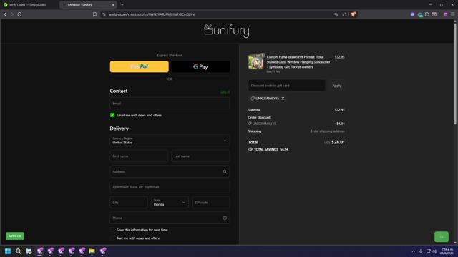Click the green AUTO ON button
This screenshot has height=257, width=458.
[x=15, y=236]
